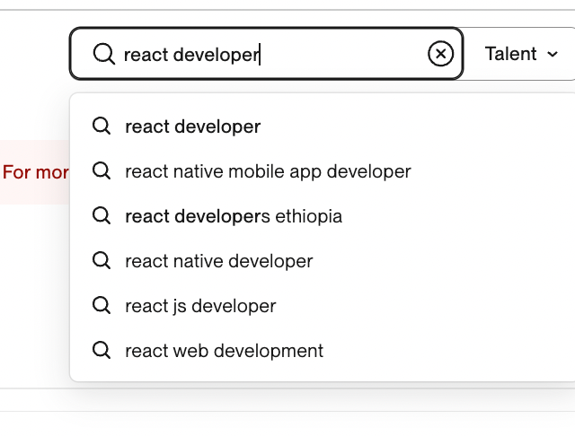Image resolution: width=575 pixels, height=436 pixels.
Task: Click the 'Talent' label text
Action: [x=510, y=54]
